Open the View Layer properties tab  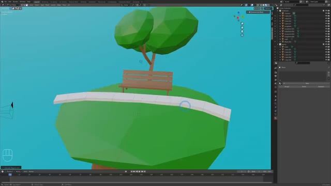tap(276, 80)
